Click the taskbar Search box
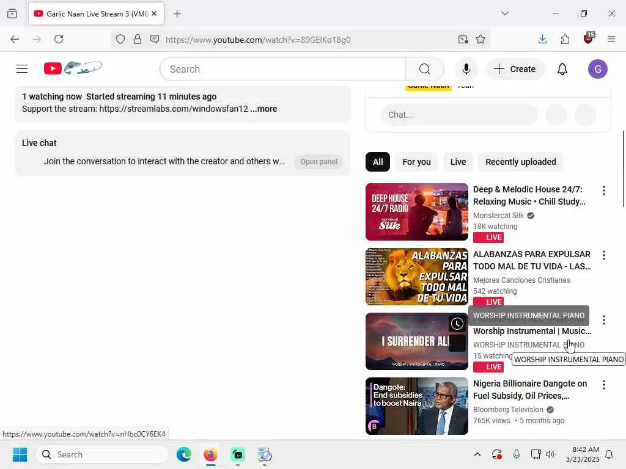 [102, 454]
